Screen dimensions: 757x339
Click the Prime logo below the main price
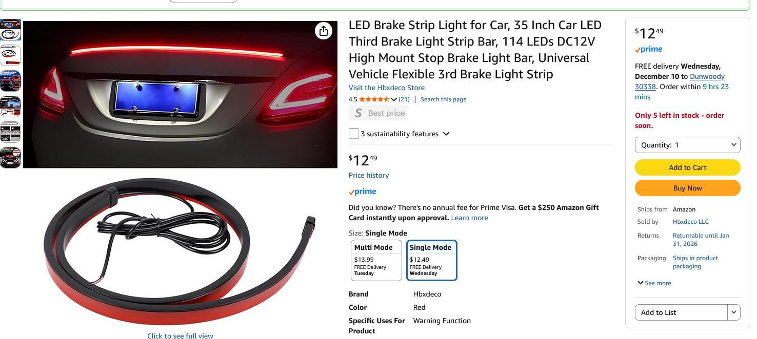coord(363,192)
